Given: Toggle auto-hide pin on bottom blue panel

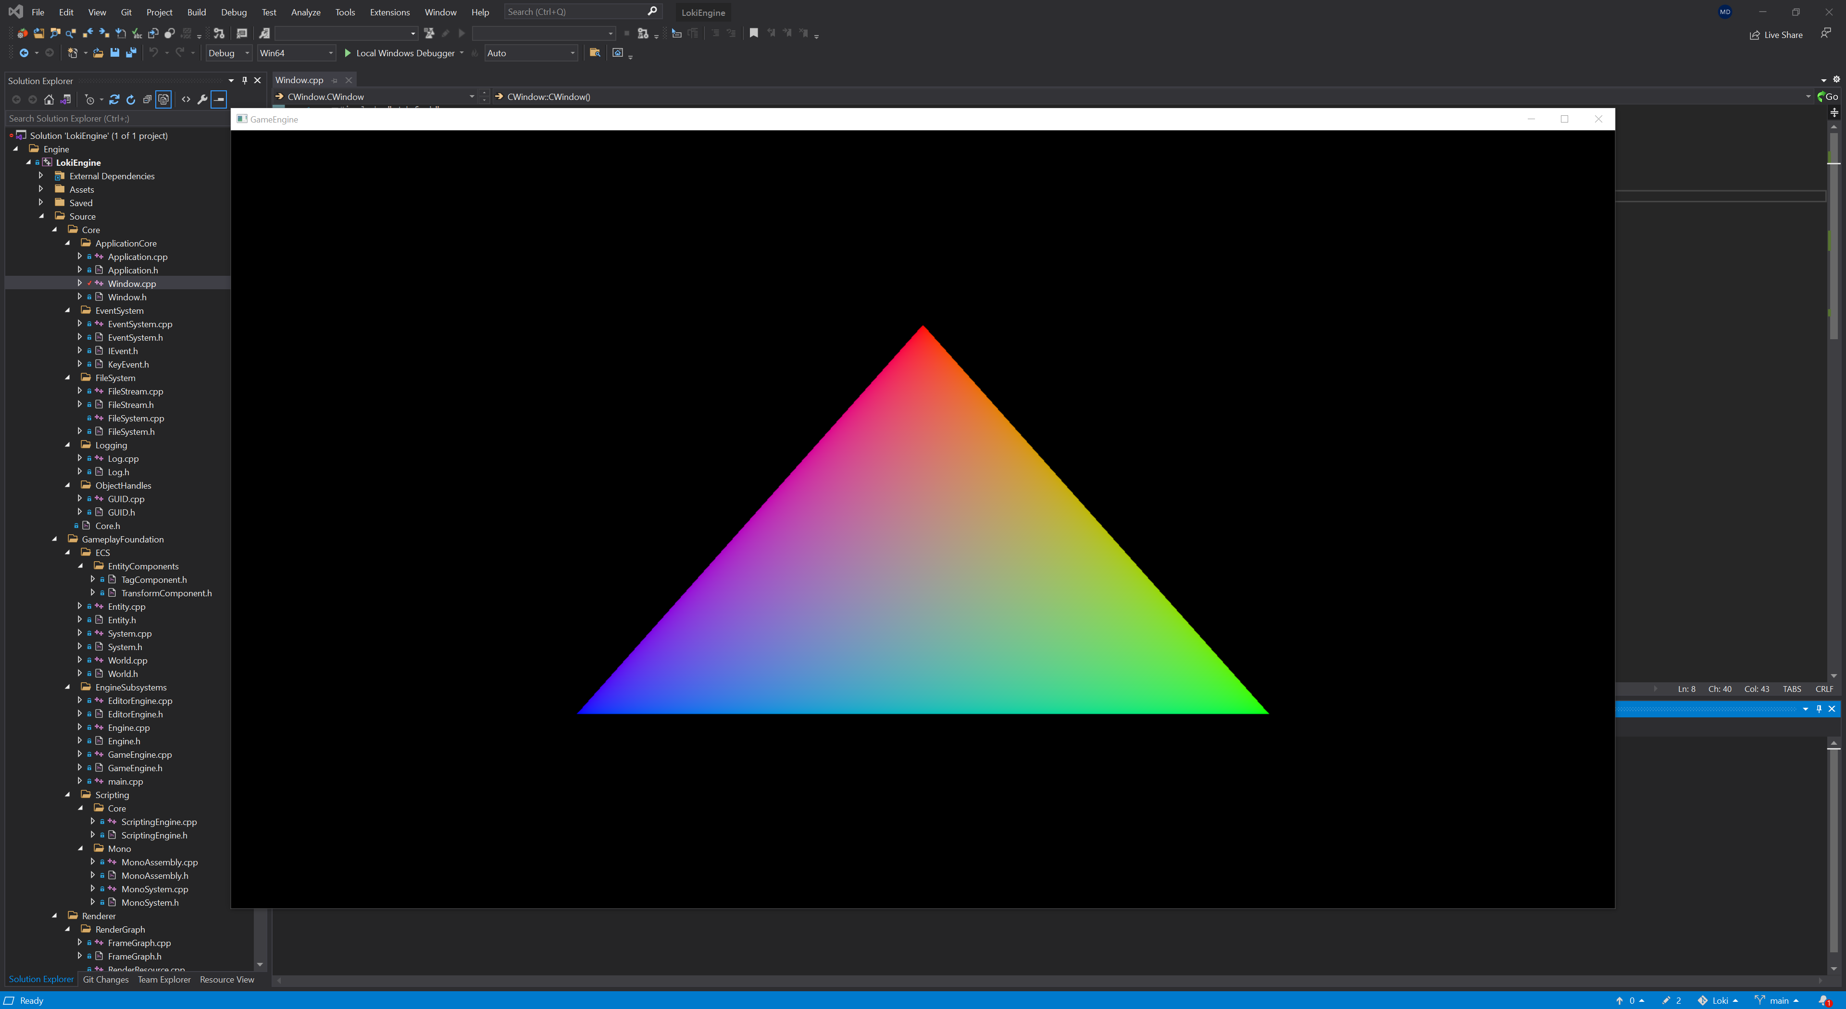Looking at the screenshot, I should tap(1819, 709).
